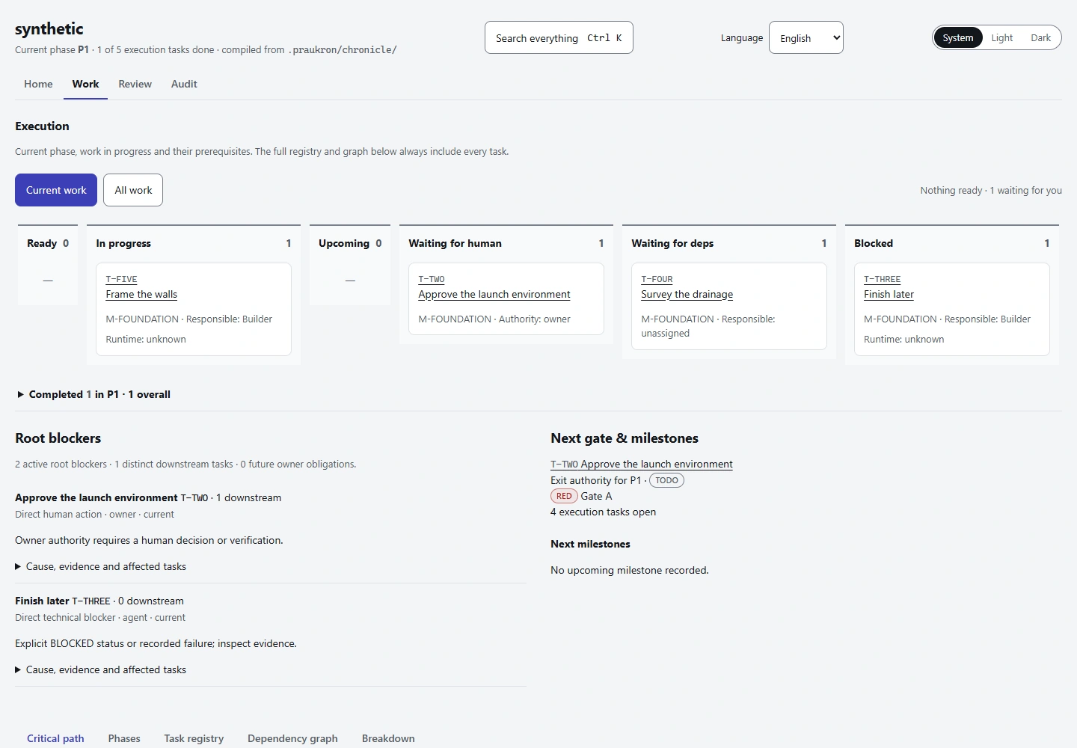Click the 'Next gate & milestones' heading
This screenshot has height=748, width=1077.
(625, 438)
